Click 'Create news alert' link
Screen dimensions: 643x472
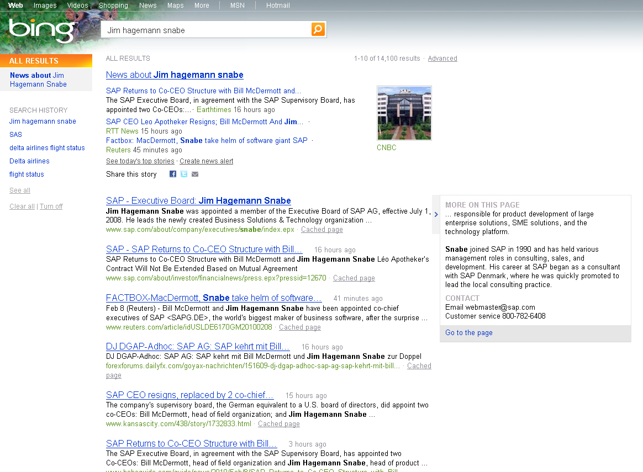206,161
